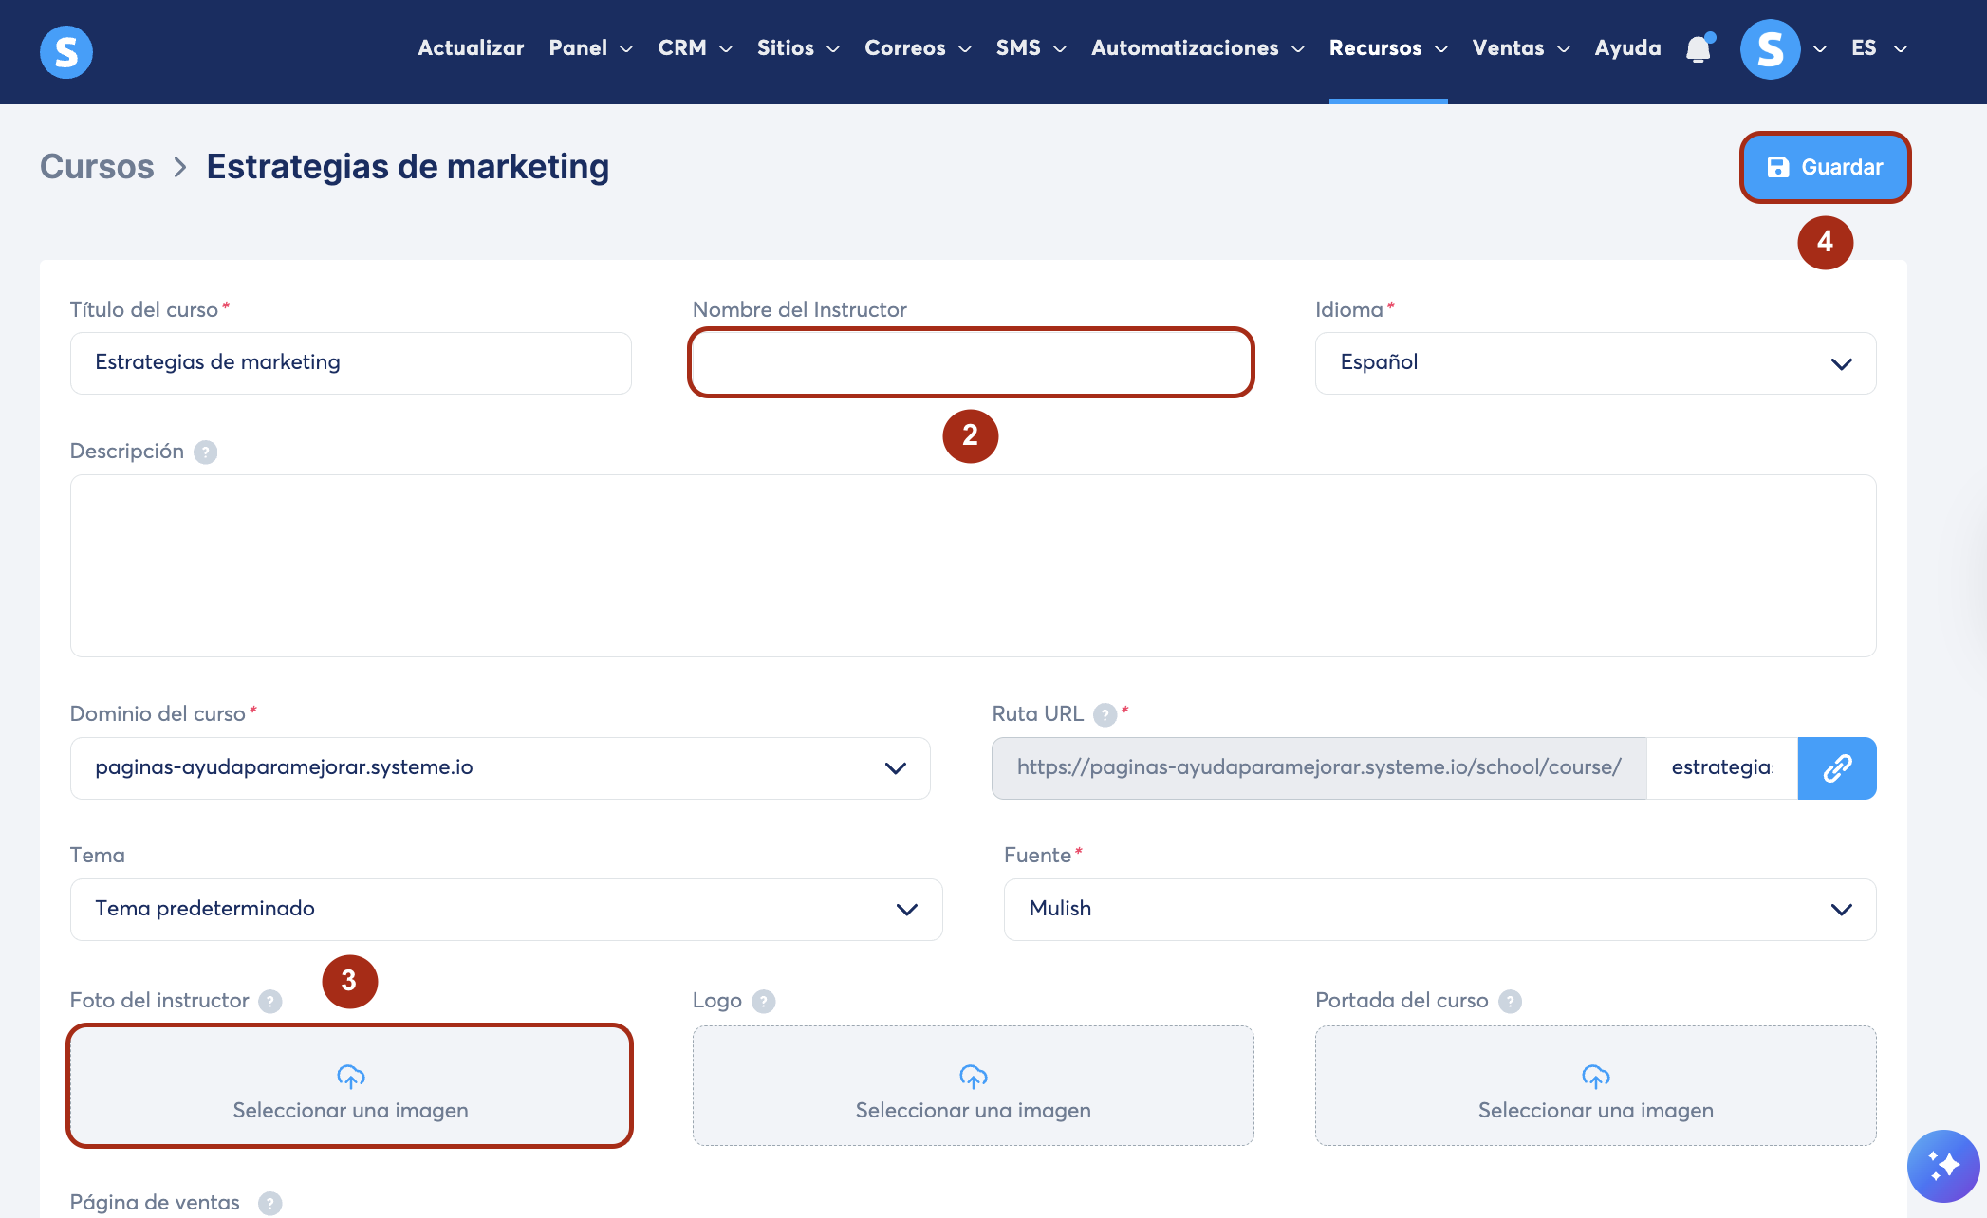Expand the Fuente Mulish dropdown

coord(1439,909)
